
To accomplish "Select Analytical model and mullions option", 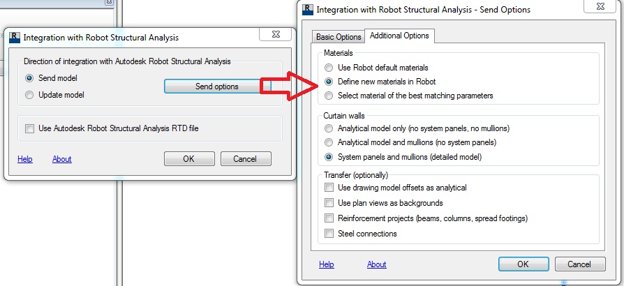I will point(329,142).
